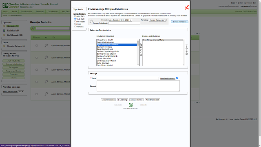This screenshot has width=261, height=147.
Task: Click the copy icon between the student lists
Action: coord(141,45)
